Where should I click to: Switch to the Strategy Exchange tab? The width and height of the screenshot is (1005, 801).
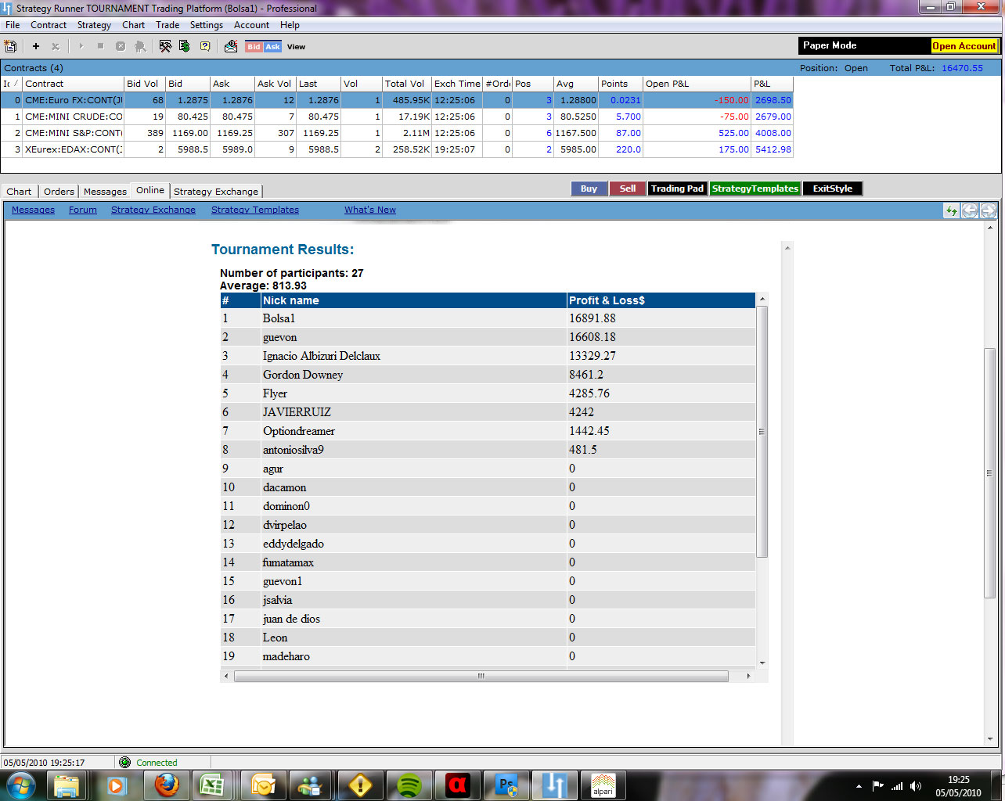[216, 192]
